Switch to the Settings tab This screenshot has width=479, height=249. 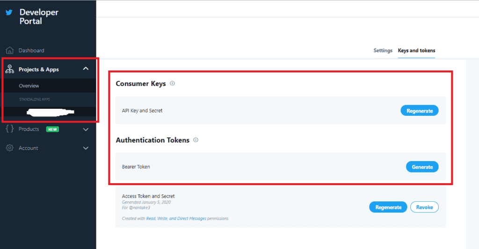click(x=383, y=50)
